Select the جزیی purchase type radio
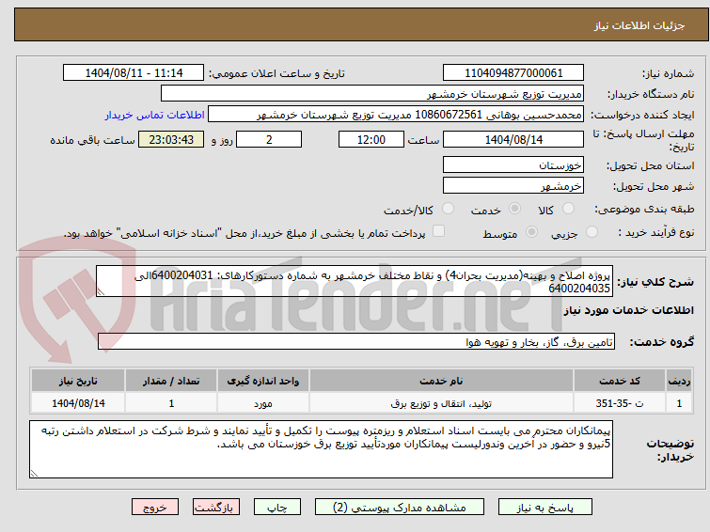The image size is (710, 532). pos(592,232)
